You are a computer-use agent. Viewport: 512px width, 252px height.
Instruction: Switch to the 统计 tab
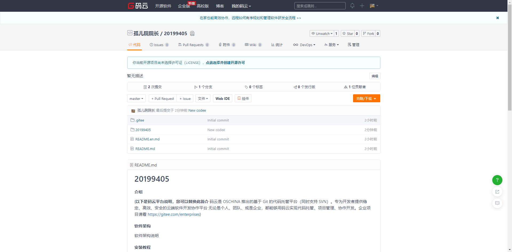point(277,45)
